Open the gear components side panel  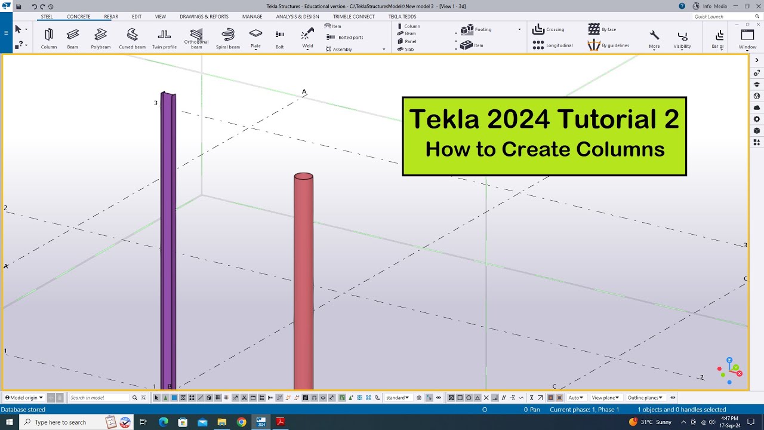pyautogui.click(x=757, y=119)
